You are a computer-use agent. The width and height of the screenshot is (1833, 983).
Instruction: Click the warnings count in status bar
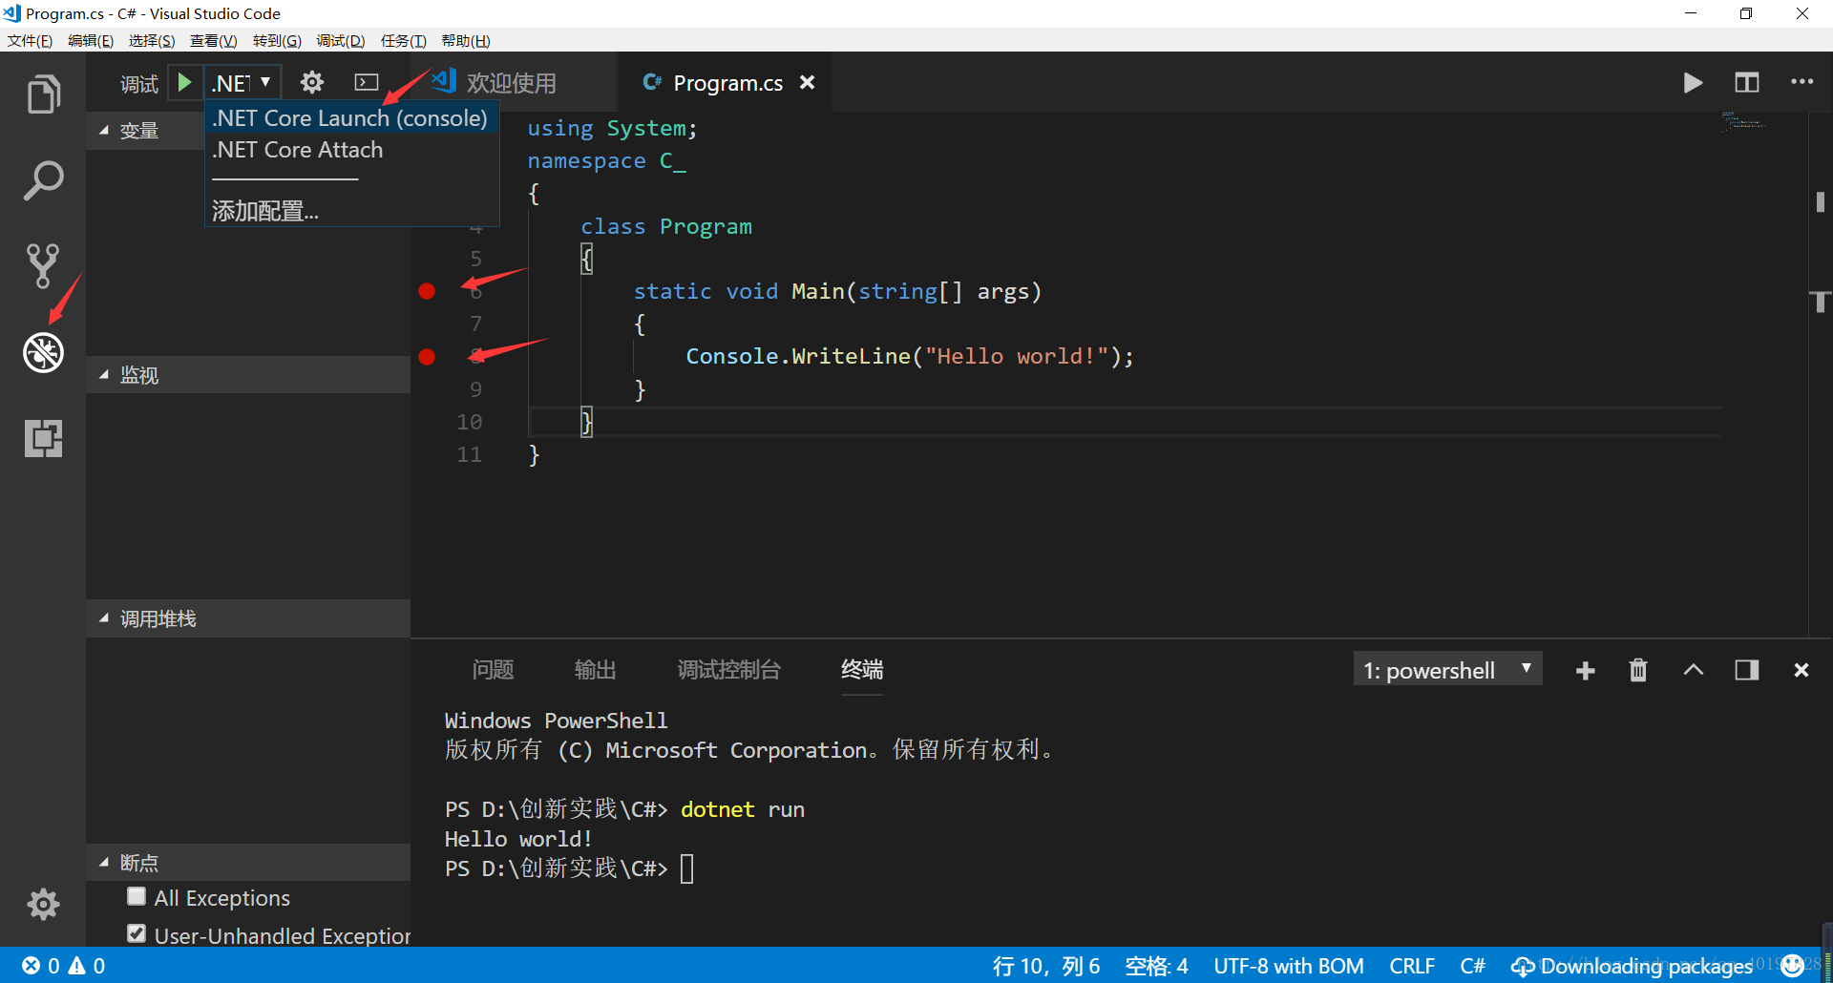(87, 966)
